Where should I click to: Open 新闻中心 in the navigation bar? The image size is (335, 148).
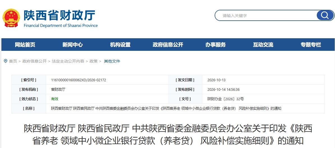[73, 45]
